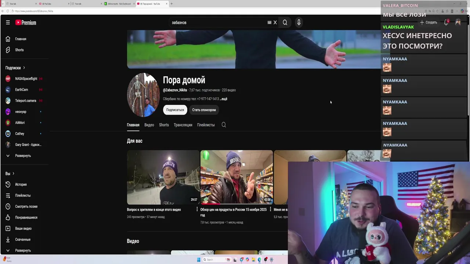
Task: Clear the search box with X icon
Action: coord(275,22)
